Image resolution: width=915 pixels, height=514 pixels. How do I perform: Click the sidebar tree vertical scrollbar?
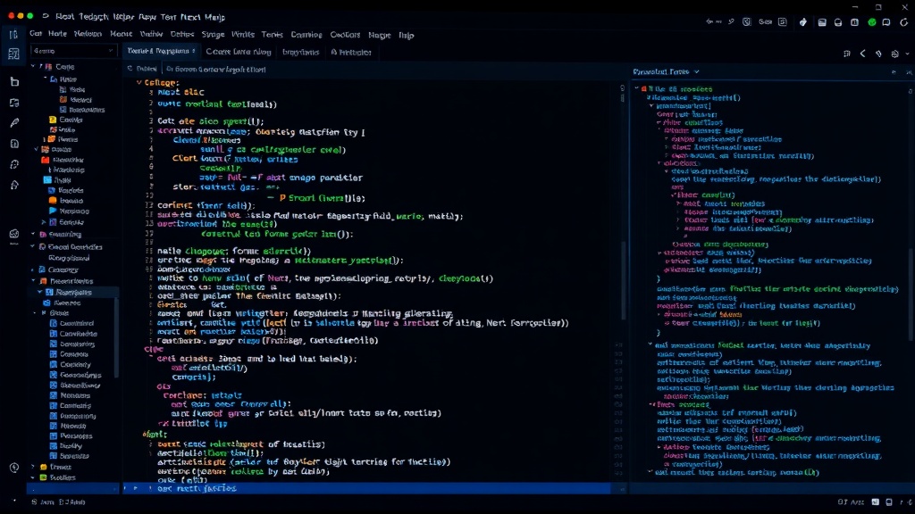pos(116,338)
